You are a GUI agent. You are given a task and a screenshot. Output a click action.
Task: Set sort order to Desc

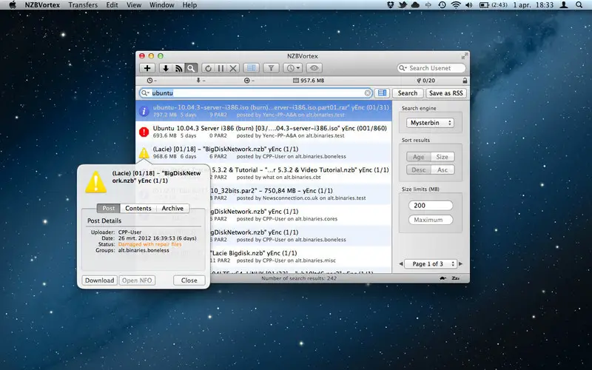point(418,170)
